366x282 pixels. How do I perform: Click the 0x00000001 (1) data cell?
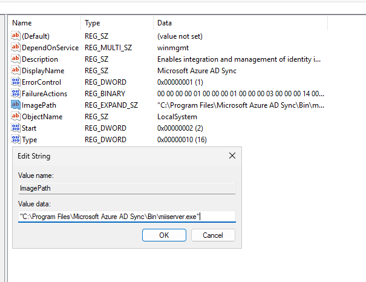[x=180, y=82]
